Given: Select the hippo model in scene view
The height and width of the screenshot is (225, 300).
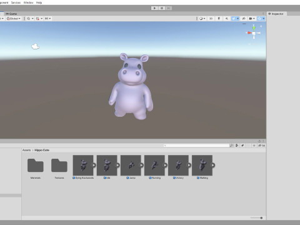Looking at the screenshot, I should [x=131, y=86].
